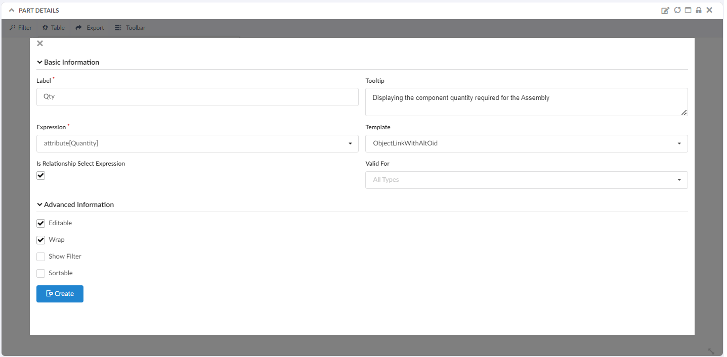Image resolution: width=727 pixels, height=357 pixels.
Task: Collapse the Advanced Information section
Action: point(39,205)
